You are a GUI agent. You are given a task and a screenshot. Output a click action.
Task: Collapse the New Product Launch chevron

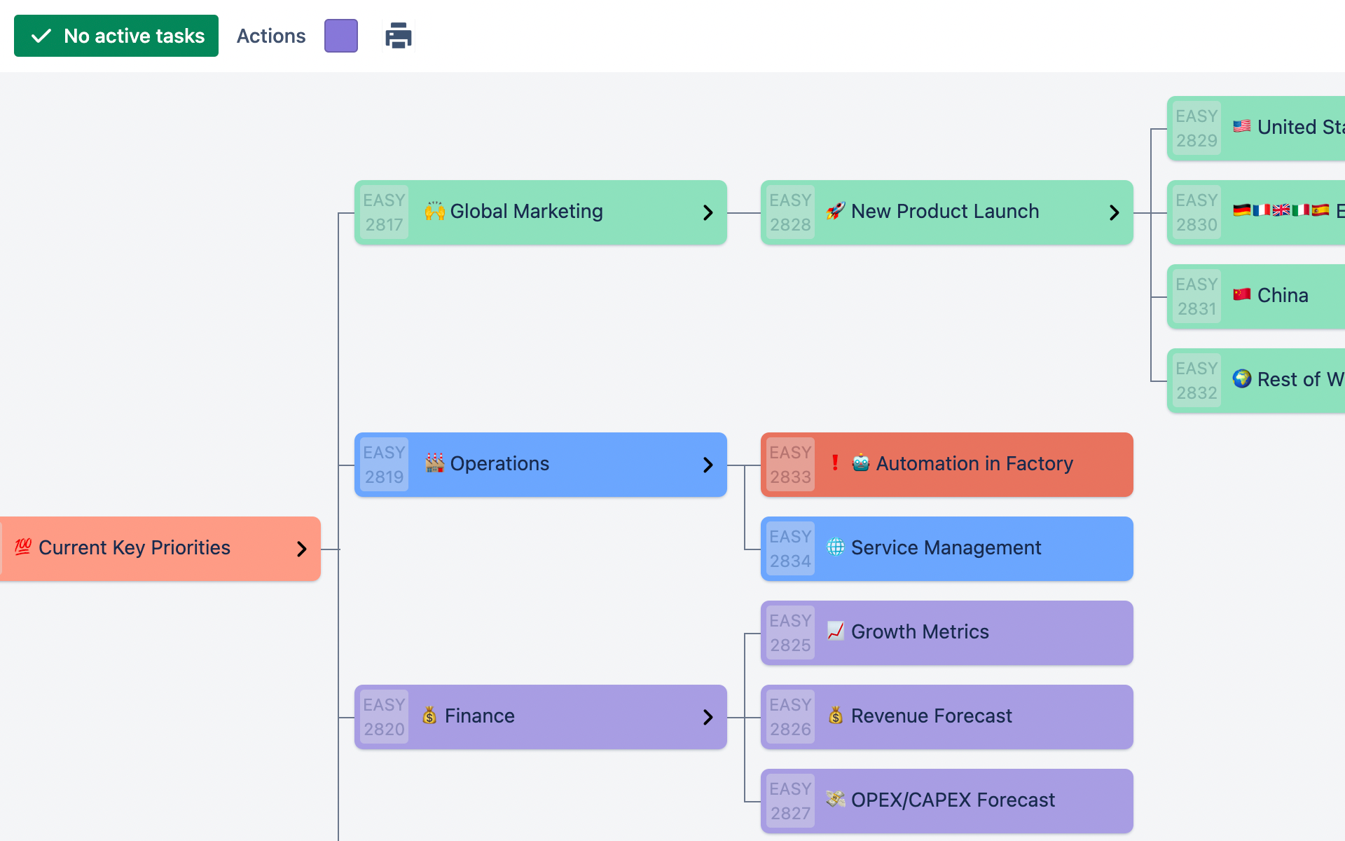tap(1115, 212)
